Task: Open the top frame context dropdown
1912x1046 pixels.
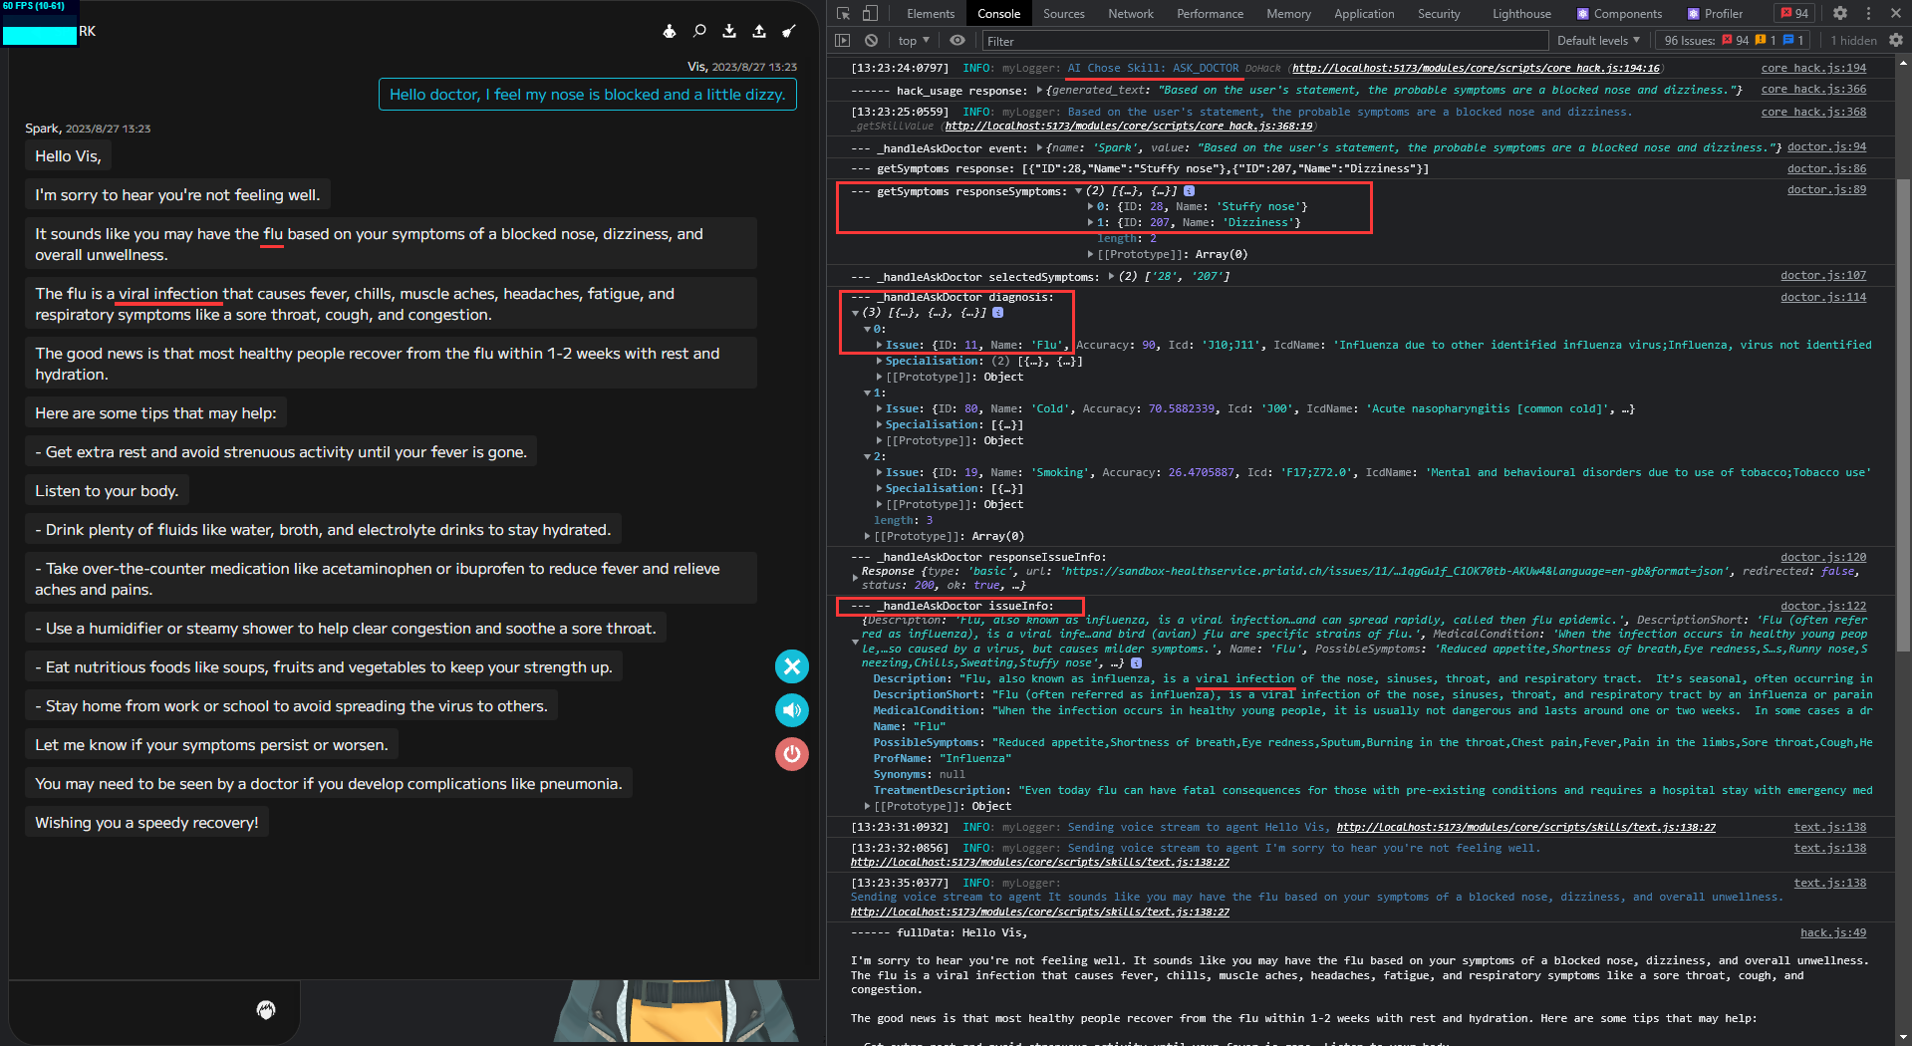Action: click(912, 40)
